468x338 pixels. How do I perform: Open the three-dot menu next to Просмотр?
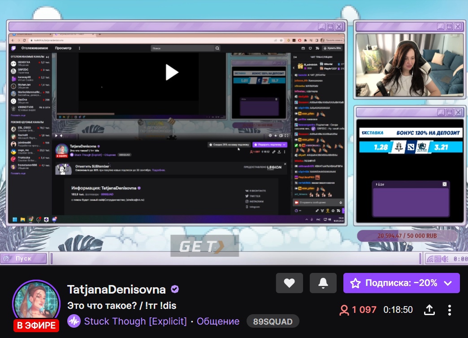point(79,48)
